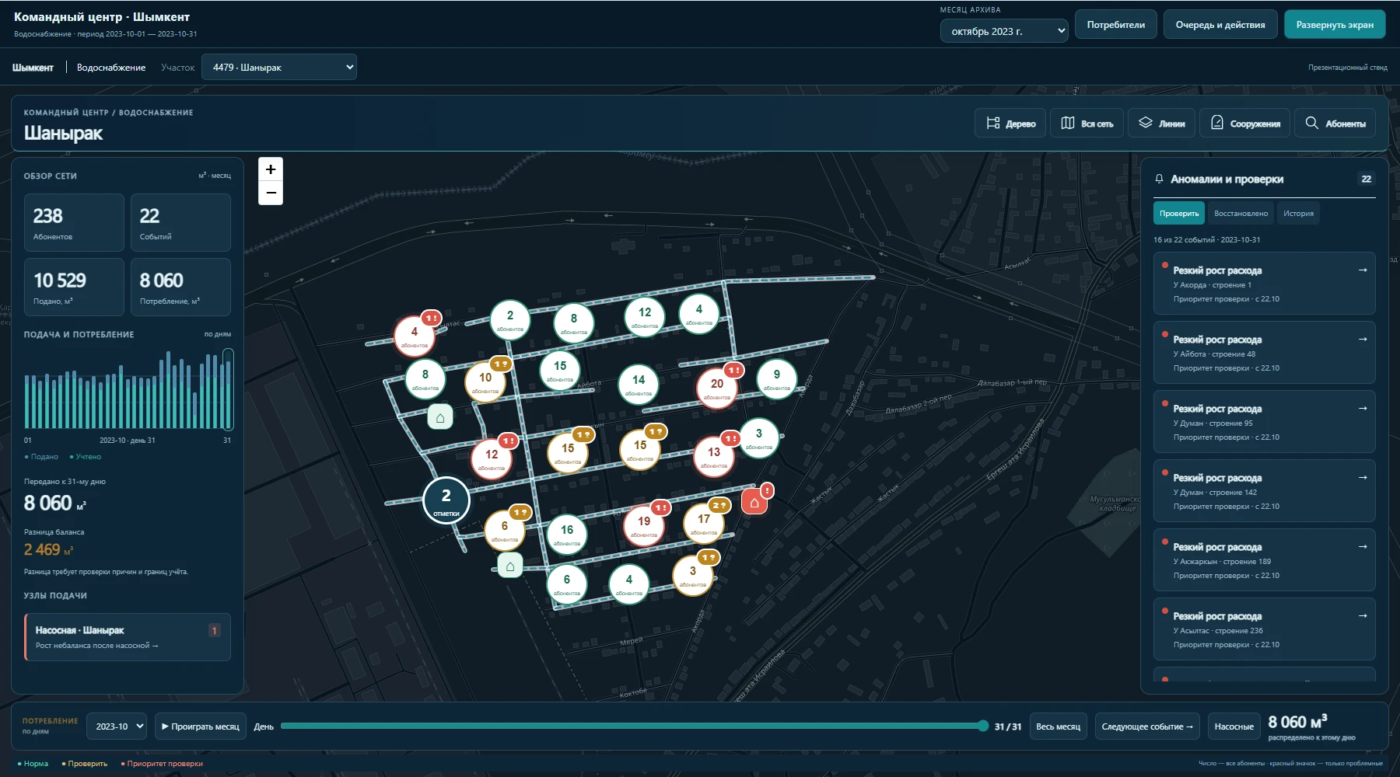Screen dimensions: 1400x777
Task: Click the red facility house marker on map
Action: (754, 502)
